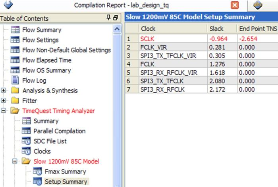Open the Flow Summary report

[42, 30]
